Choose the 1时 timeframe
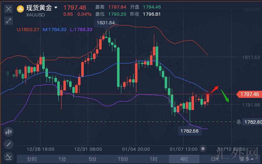 point(154,159)
